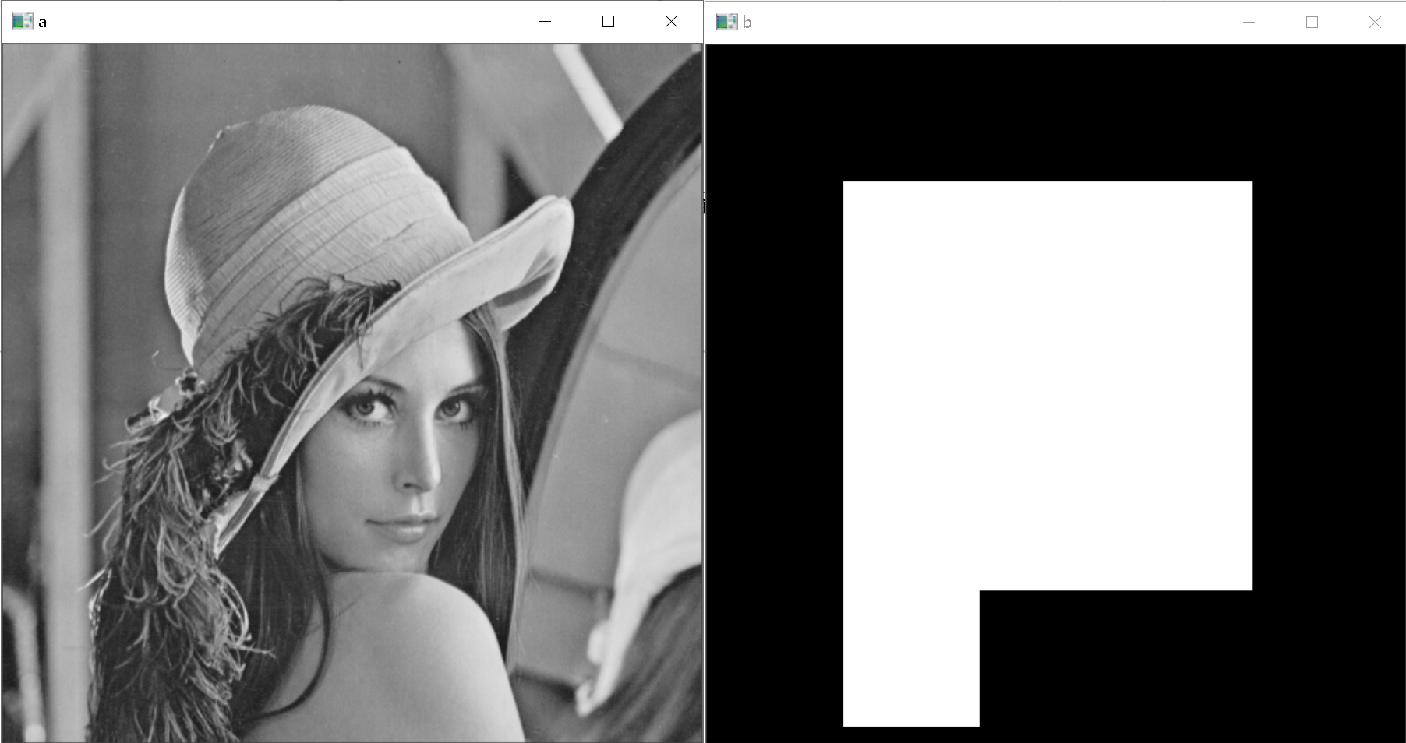This screenshot has height=743, width=1406.
Task: Close window a
Action: coord(671,22)
